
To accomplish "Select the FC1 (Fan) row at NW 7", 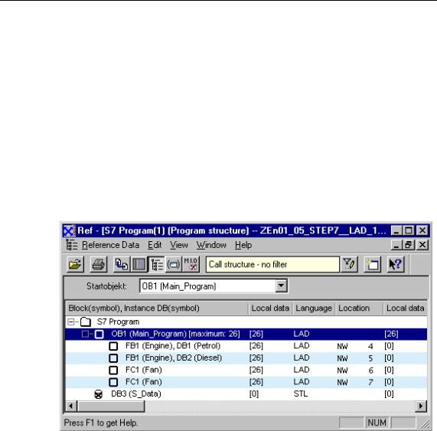I will 246,382.
